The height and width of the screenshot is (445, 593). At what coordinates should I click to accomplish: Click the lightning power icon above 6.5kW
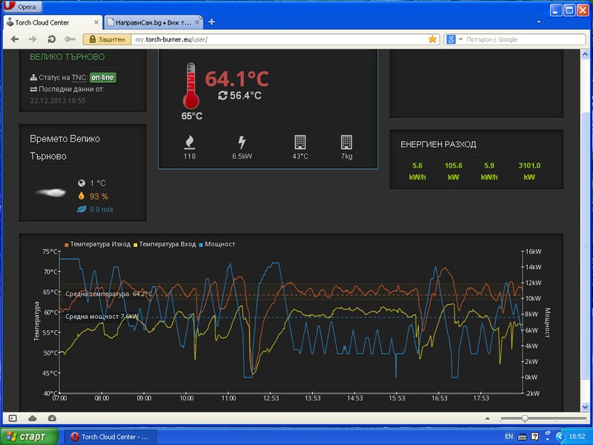241,142
